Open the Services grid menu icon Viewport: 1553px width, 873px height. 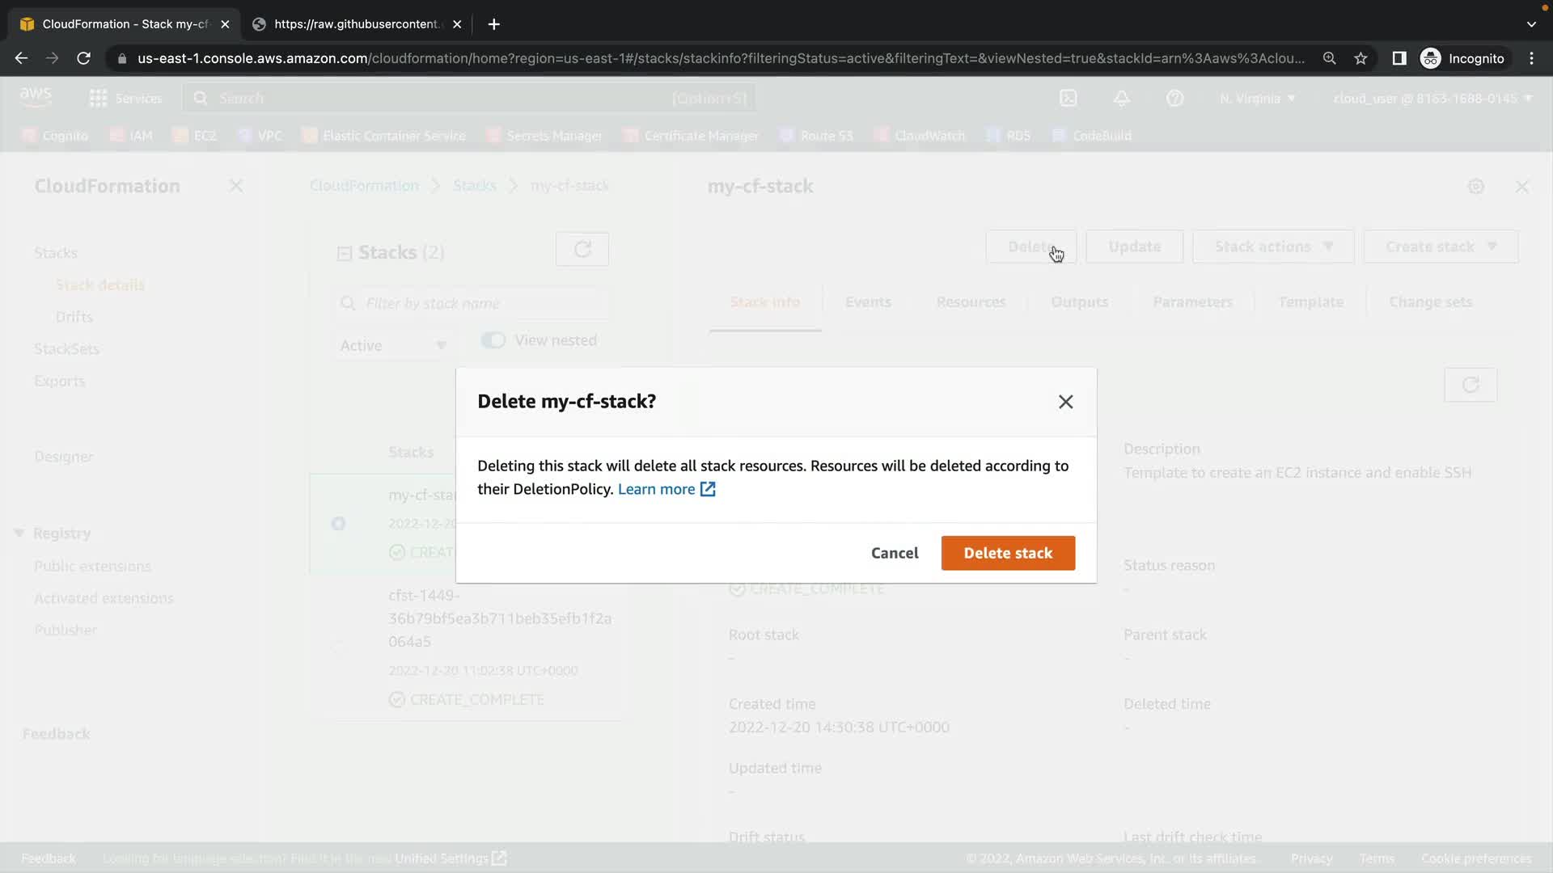(98, 99)
